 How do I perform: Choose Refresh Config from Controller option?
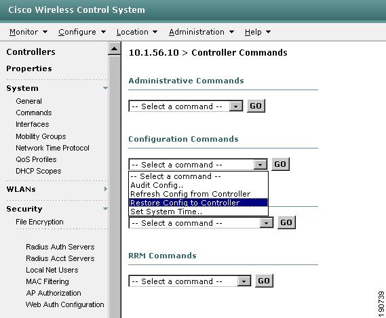pos(198,194)
